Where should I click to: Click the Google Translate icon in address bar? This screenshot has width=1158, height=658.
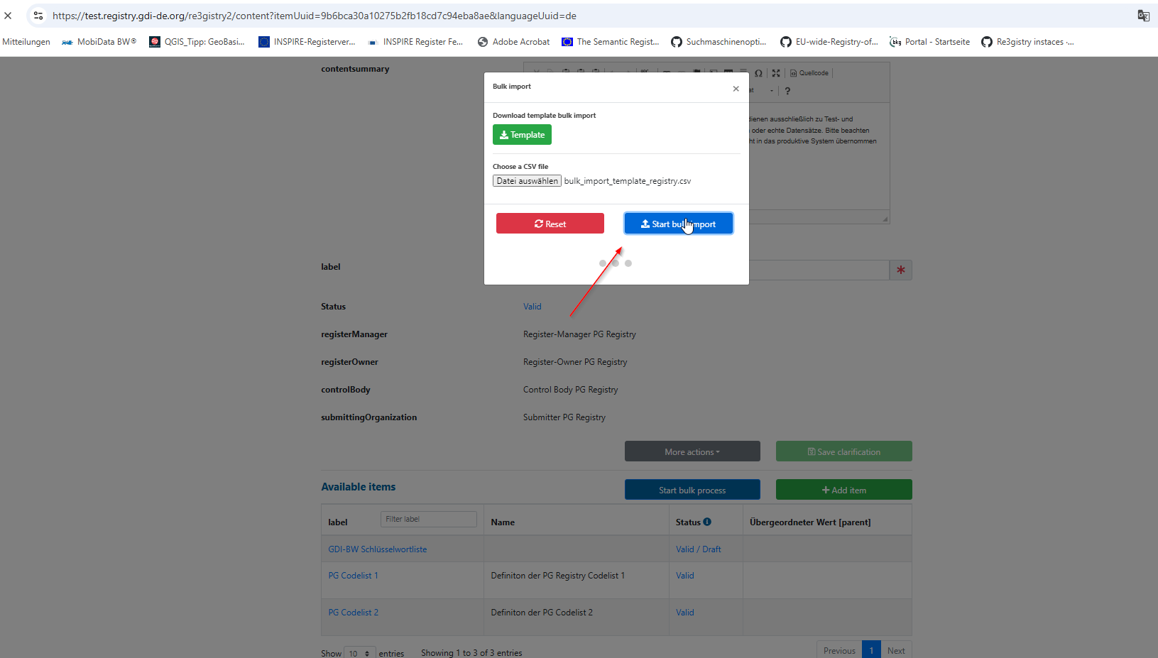pos(1143,16)
